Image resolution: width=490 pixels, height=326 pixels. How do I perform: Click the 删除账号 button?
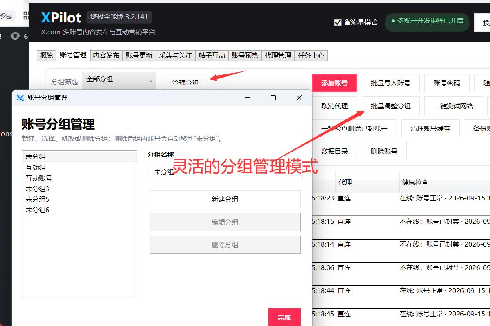pyautogui.click(x=384, y=151)
